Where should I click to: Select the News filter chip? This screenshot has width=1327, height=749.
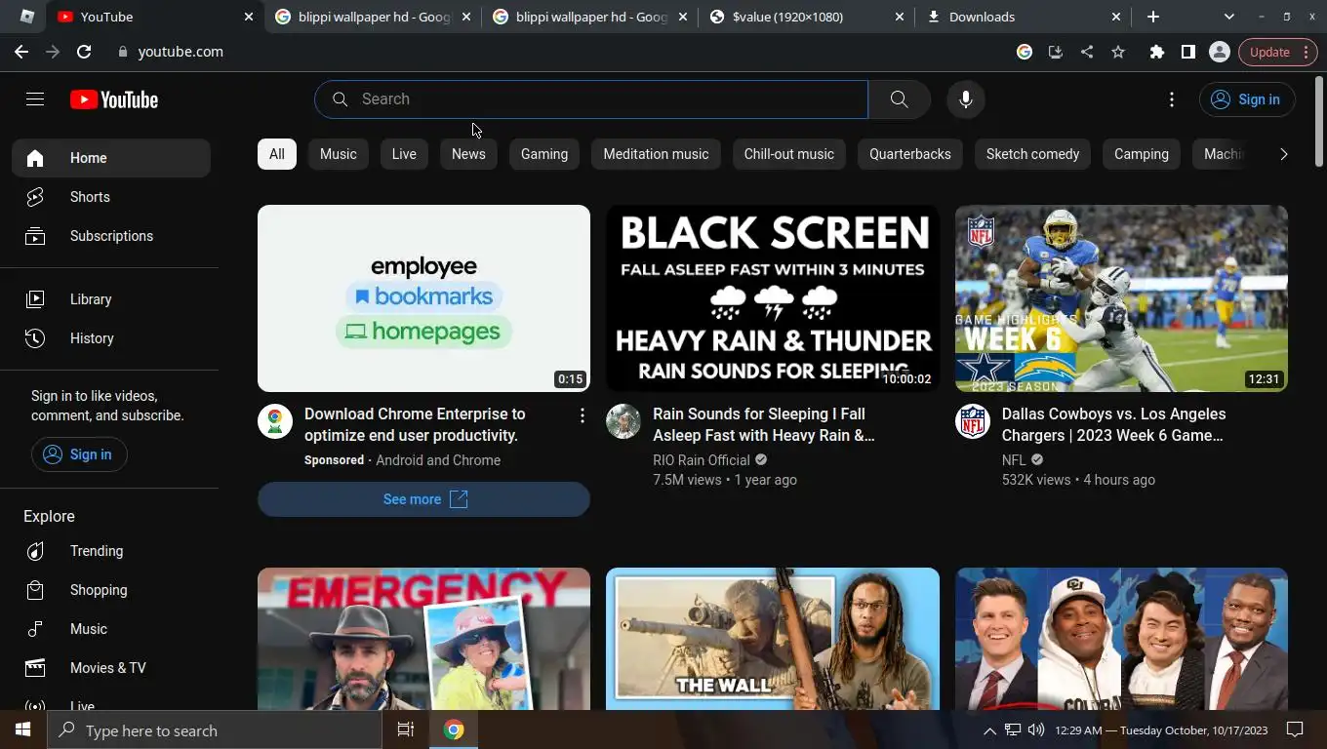(x=468, y=154)
